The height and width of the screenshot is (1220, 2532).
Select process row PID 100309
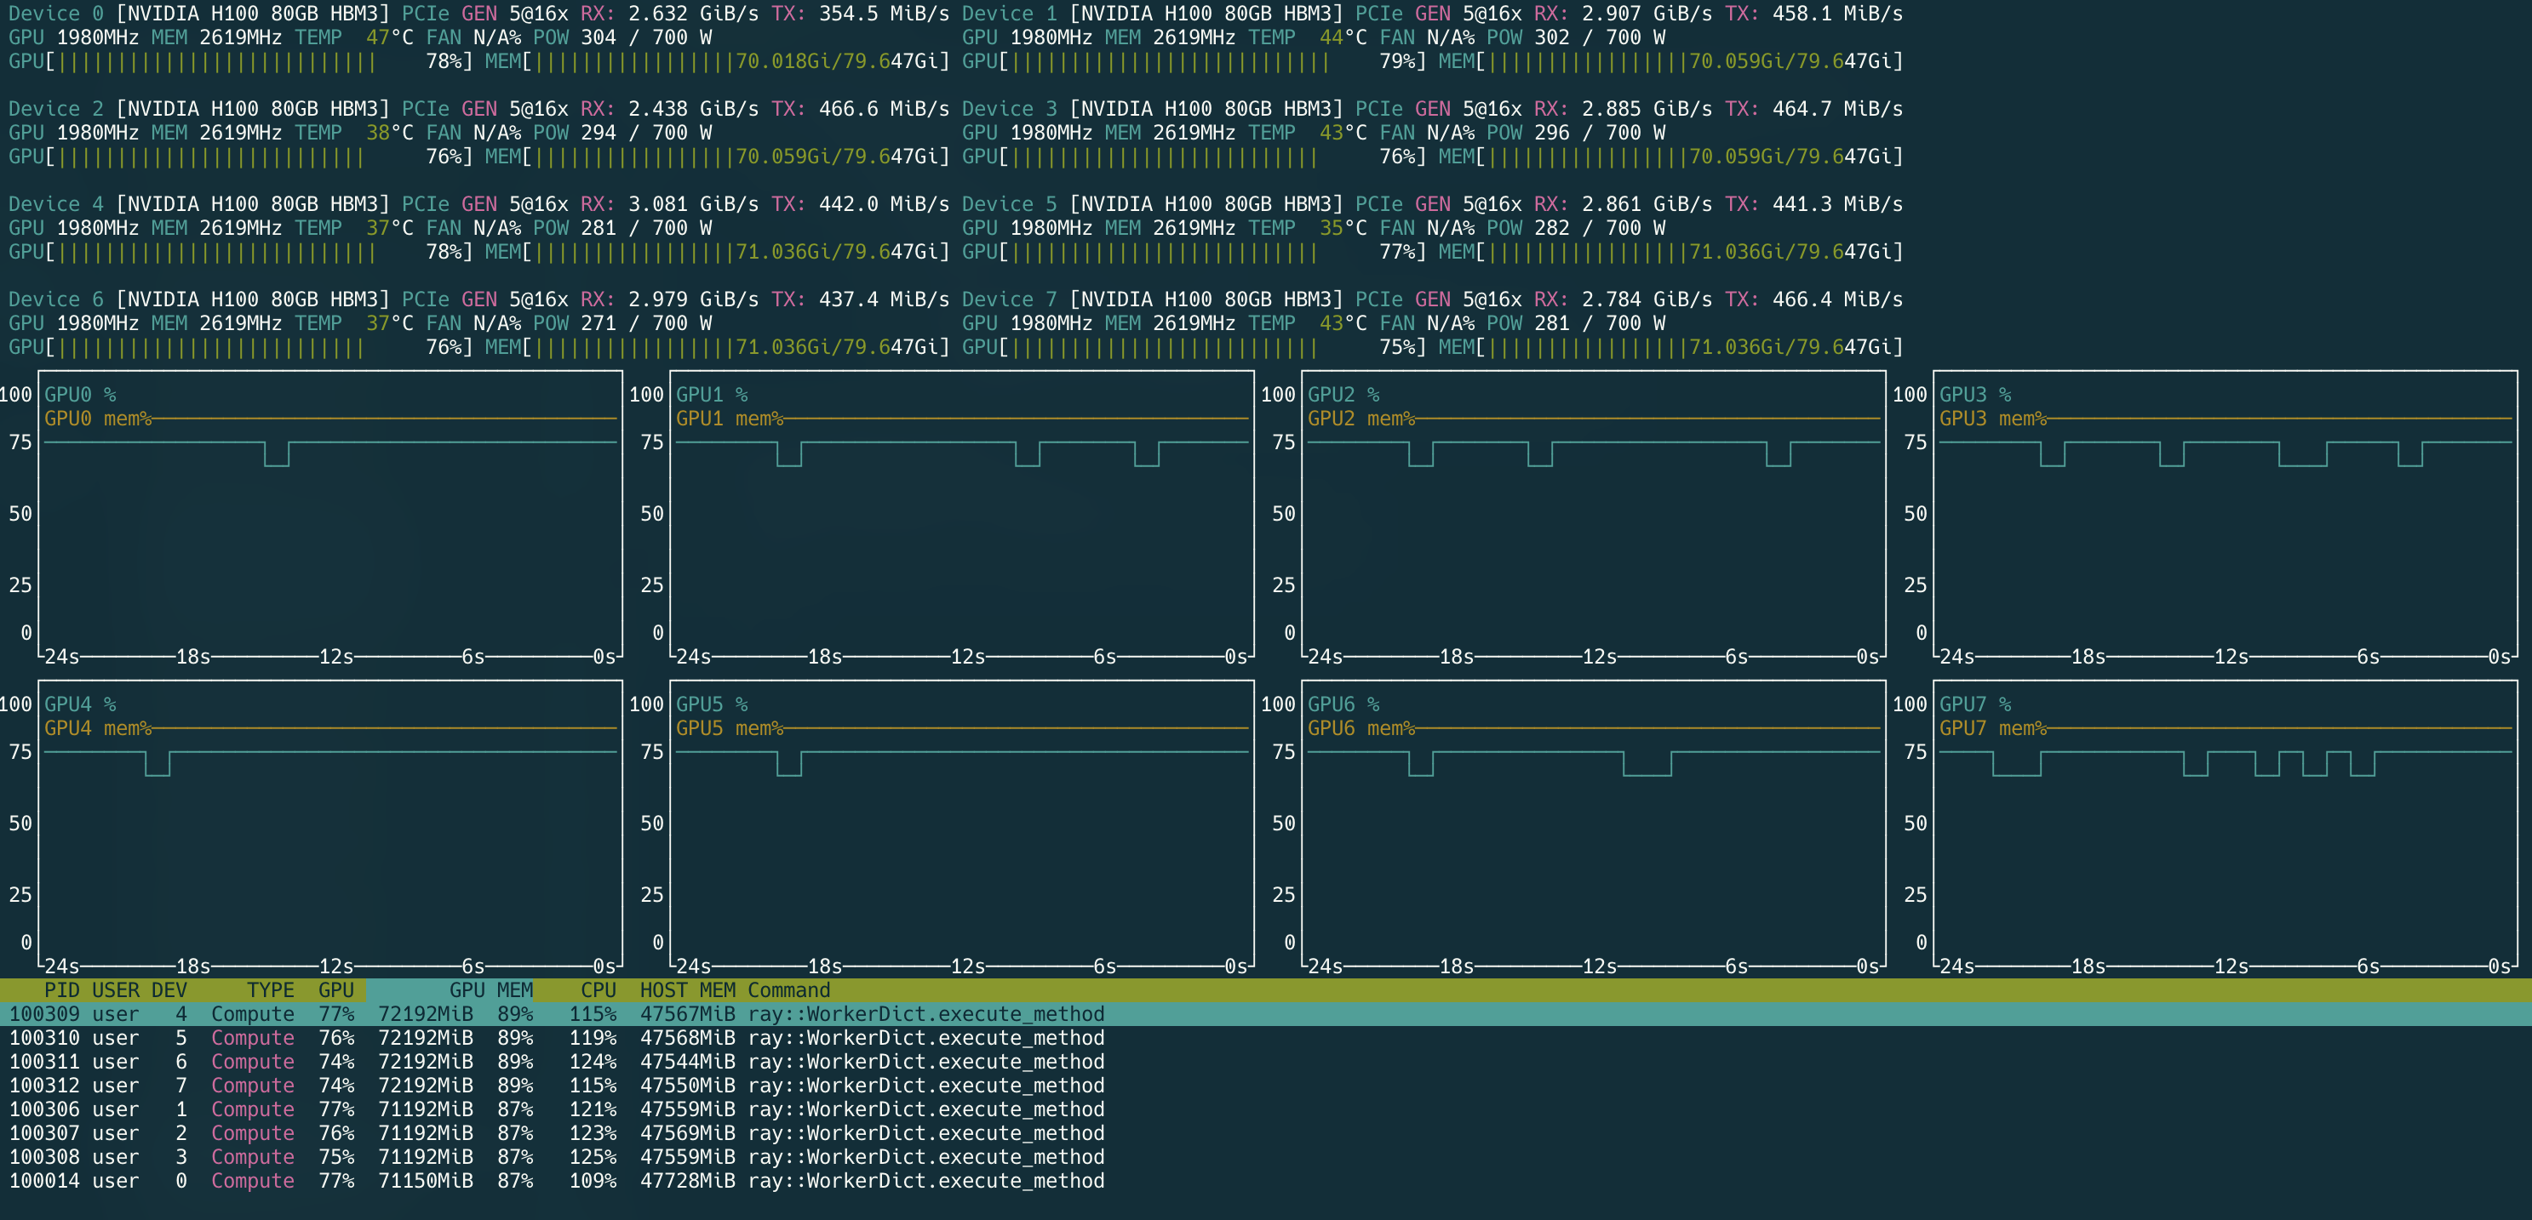tap(1266, 1014)
